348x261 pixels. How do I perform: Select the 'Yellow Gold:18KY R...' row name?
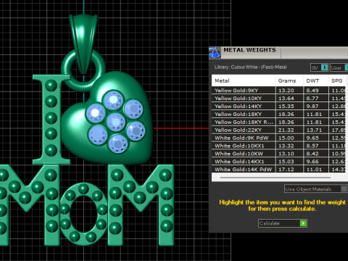click(244, 122)
